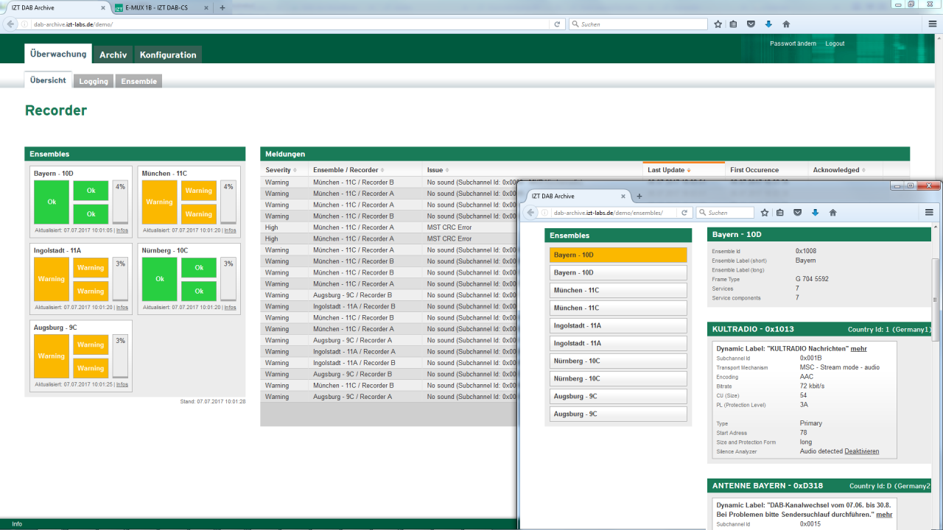943x530 pixels.
Task: Open Infos link in the Augsburg - 9C card
Action: tap(122, 384)
